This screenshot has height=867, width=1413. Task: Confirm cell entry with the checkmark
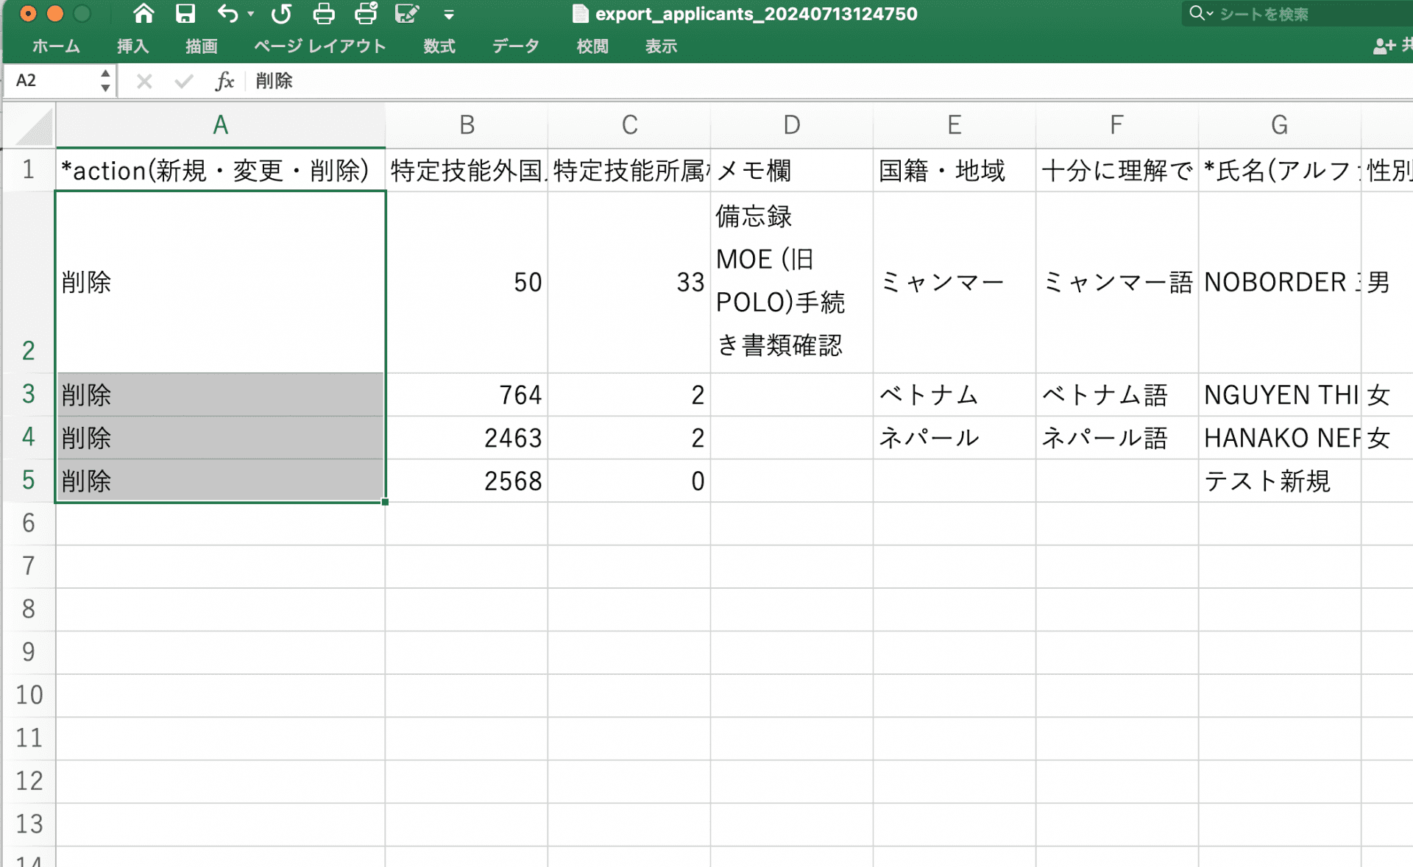[x=183, y=81]
